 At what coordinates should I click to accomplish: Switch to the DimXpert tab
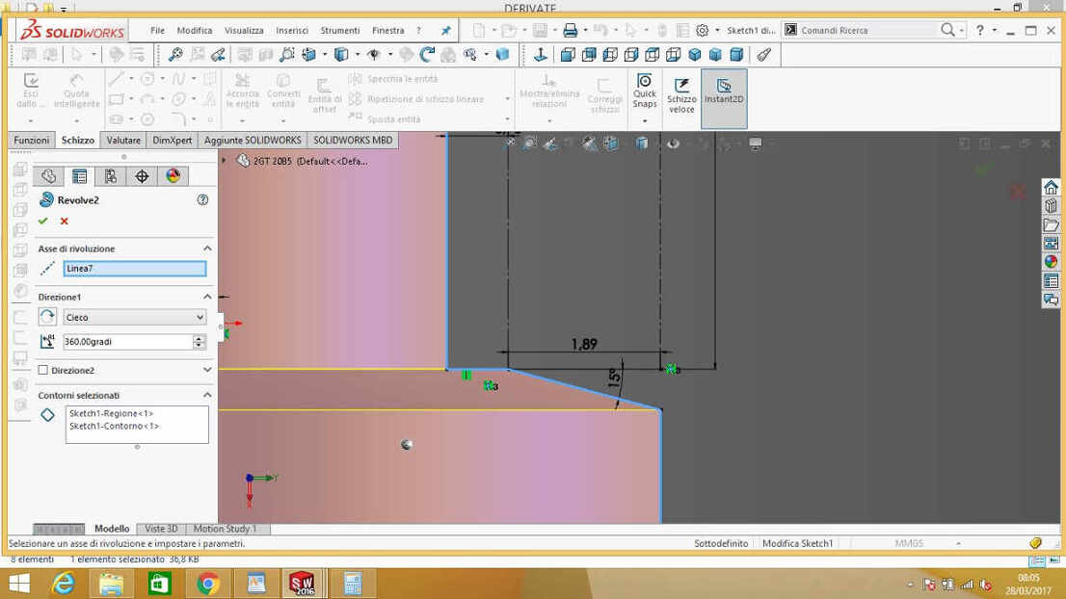pyautogui.click(x=172, y=140)
